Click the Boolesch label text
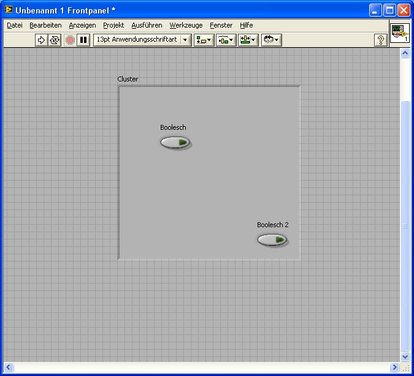 click(173, 127)
